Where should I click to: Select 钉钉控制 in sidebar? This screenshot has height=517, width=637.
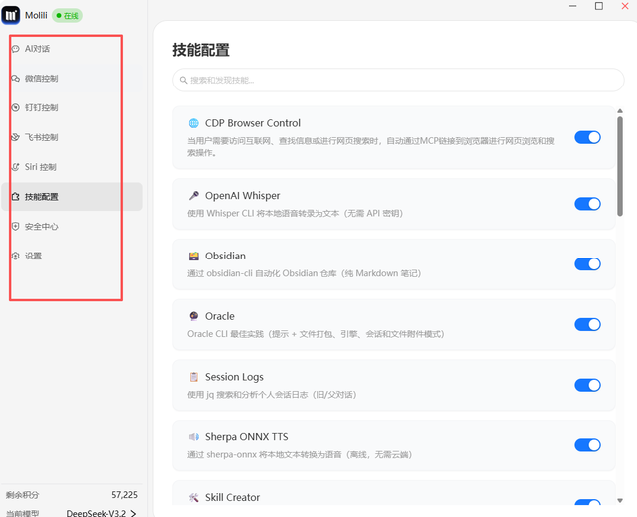(72, 108)
